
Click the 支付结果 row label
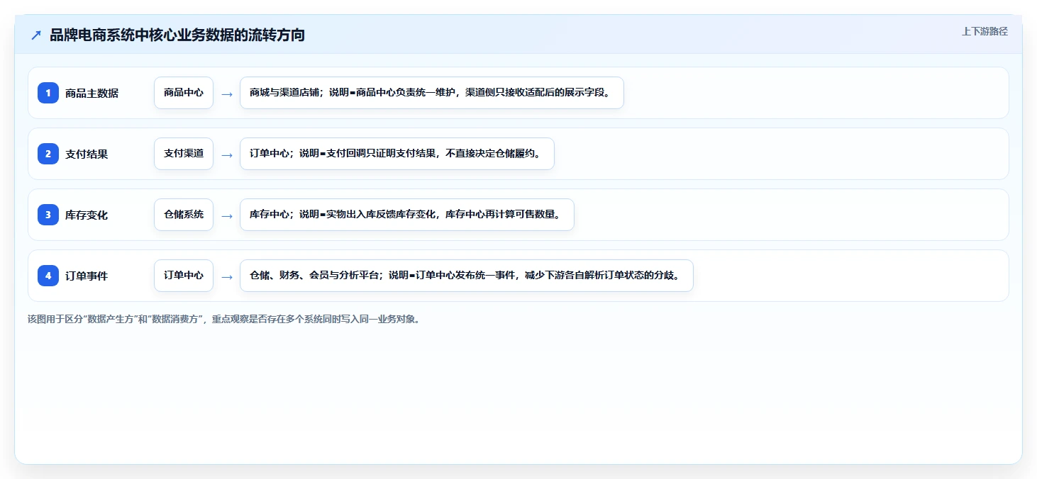[87, 154]
